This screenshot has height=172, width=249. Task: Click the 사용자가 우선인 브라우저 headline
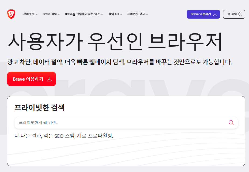(115, 42)
